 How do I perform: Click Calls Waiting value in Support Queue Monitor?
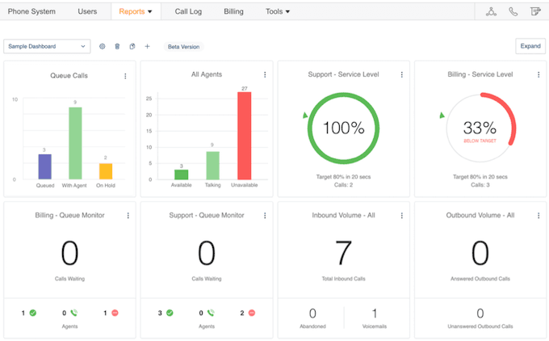[x=207, y=253]
